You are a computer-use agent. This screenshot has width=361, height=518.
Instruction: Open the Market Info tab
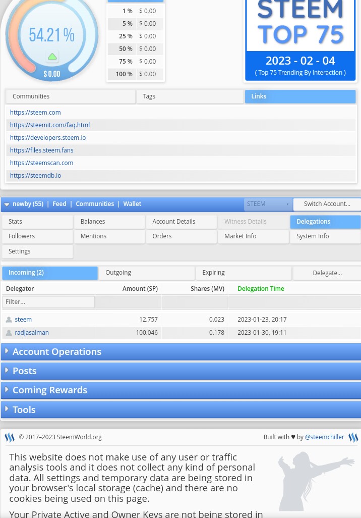[254, 236]
